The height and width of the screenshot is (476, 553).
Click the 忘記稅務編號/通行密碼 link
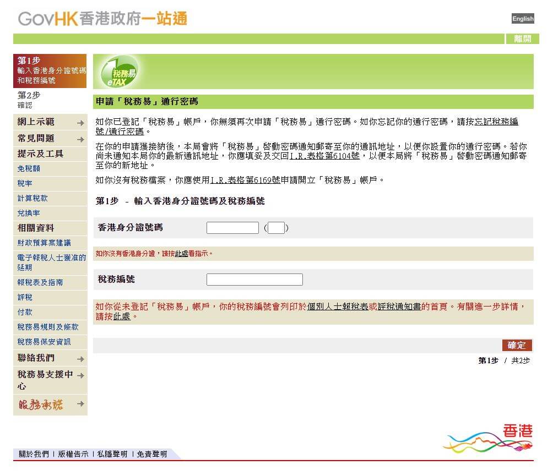pos(496,122)
